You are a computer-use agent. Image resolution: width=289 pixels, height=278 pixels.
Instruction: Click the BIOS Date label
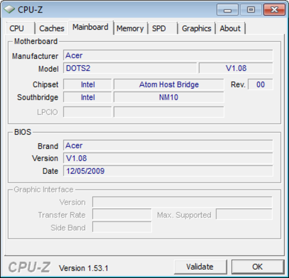pos(50,171)
